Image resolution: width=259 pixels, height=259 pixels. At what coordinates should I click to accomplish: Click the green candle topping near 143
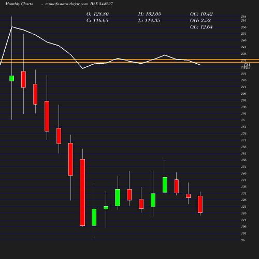pyautogui.click(x=165, y=185)
